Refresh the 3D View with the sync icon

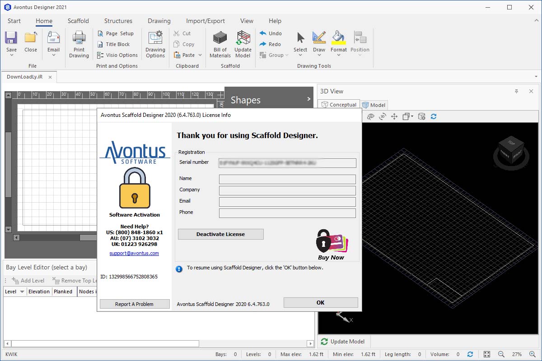coord(433,116)
